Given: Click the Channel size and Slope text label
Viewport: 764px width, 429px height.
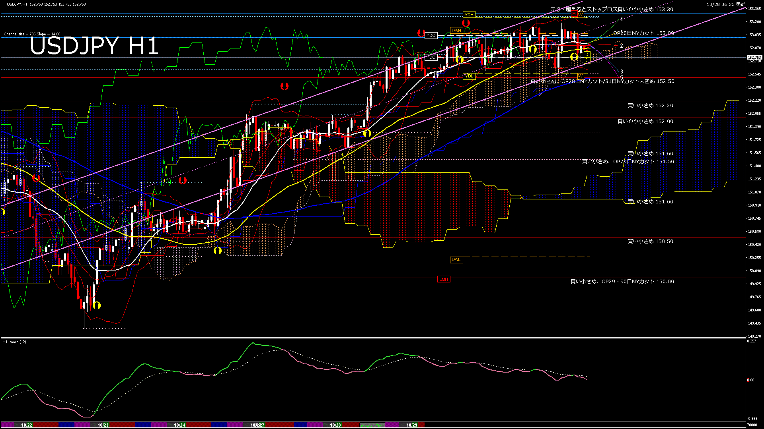Looking at the screenshot, I should (x=32, y=34).
